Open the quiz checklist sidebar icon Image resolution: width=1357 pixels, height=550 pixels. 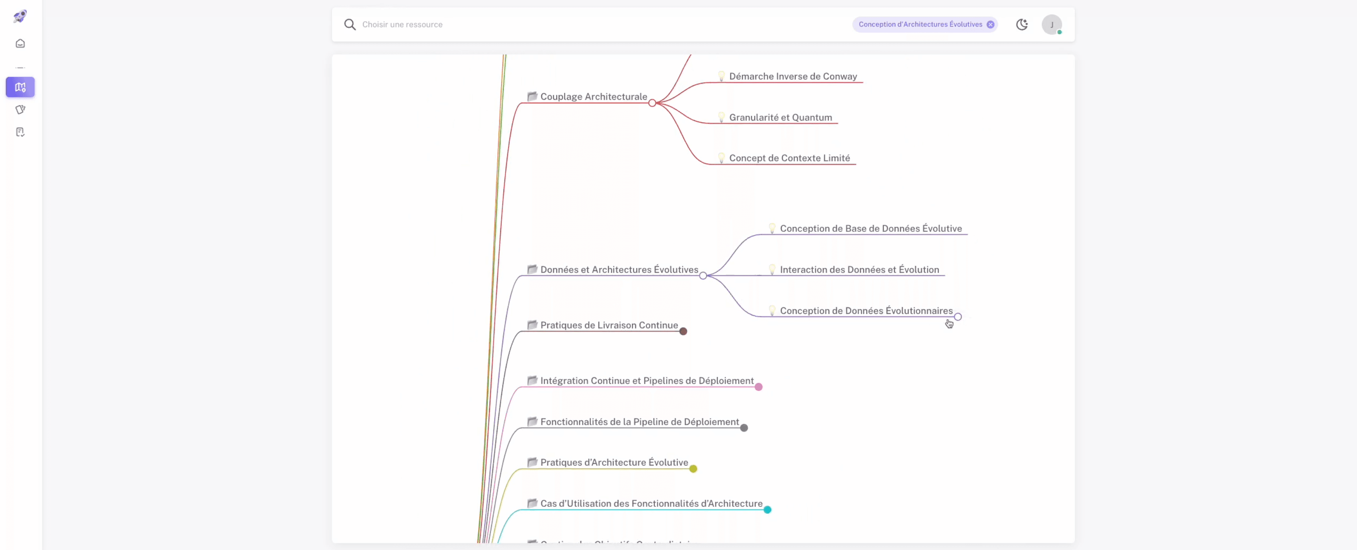pos(20,132)
